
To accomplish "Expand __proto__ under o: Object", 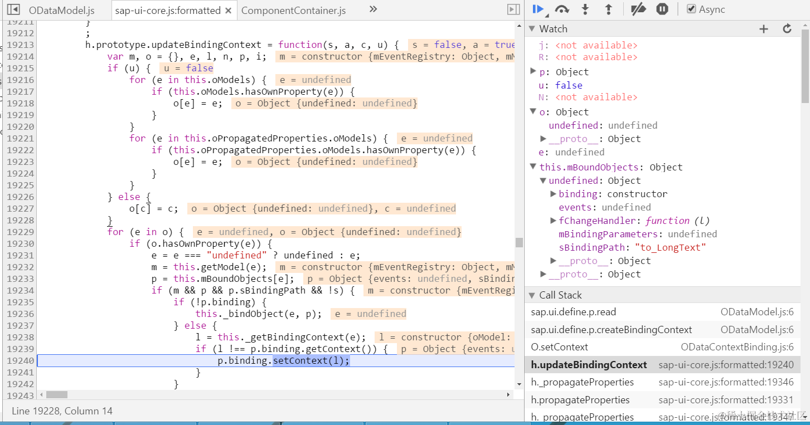I will point(543,139).
